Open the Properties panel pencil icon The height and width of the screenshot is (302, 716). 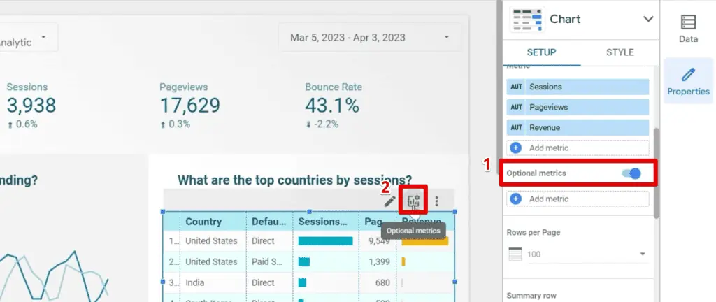(x=688, y=74)
